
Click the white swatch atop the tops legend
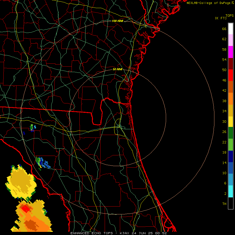(x=231, y=29)
